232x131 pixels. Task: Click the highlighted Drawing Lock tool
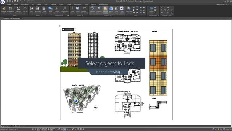pos(105,10)
